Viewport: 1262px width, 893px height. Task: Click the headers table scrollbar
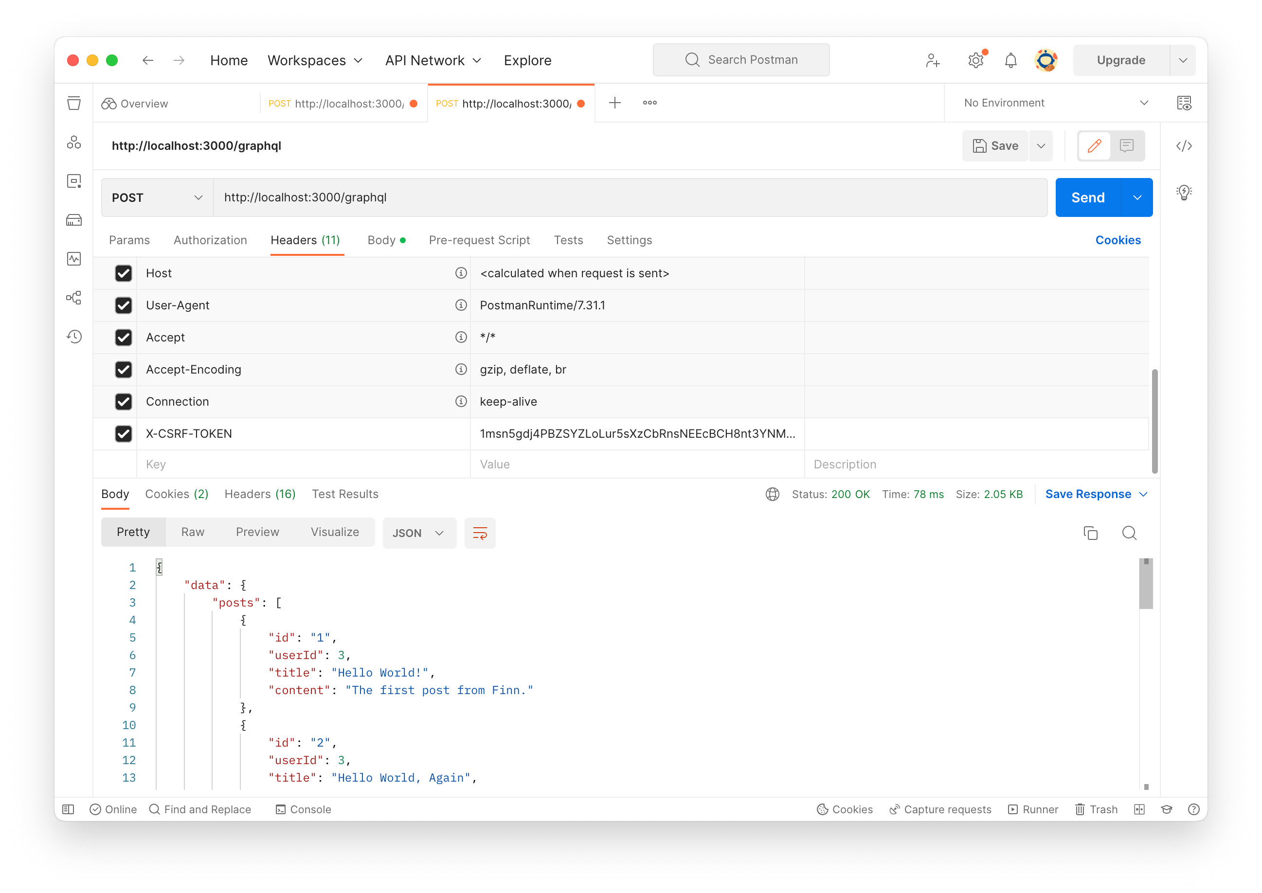(x=1154, y=421)
